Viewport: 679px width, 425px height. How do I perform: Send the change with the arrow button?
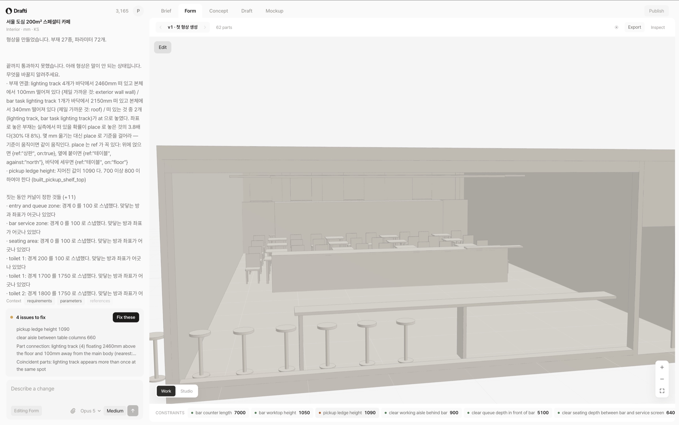(133, 411)
